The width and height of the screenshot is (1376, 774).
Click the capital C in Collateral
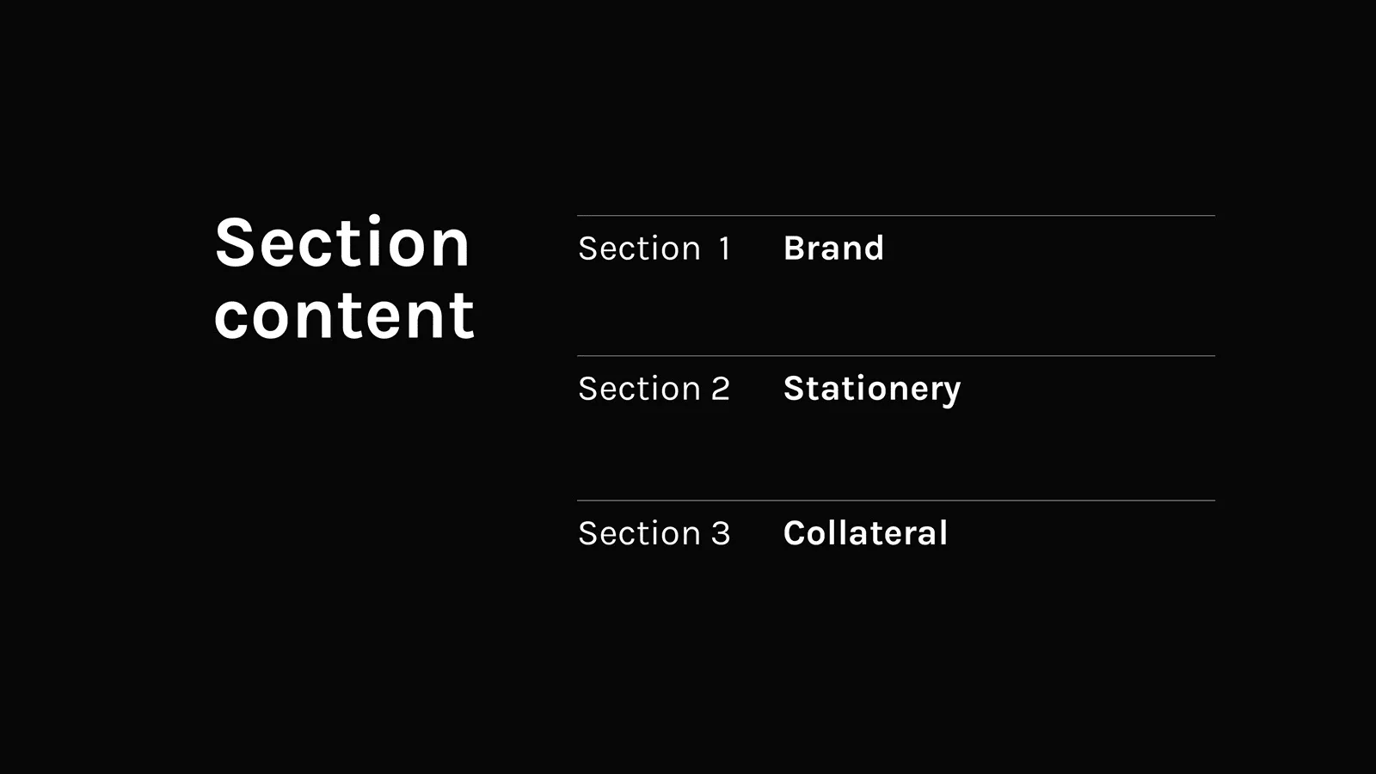click(795, 533)
